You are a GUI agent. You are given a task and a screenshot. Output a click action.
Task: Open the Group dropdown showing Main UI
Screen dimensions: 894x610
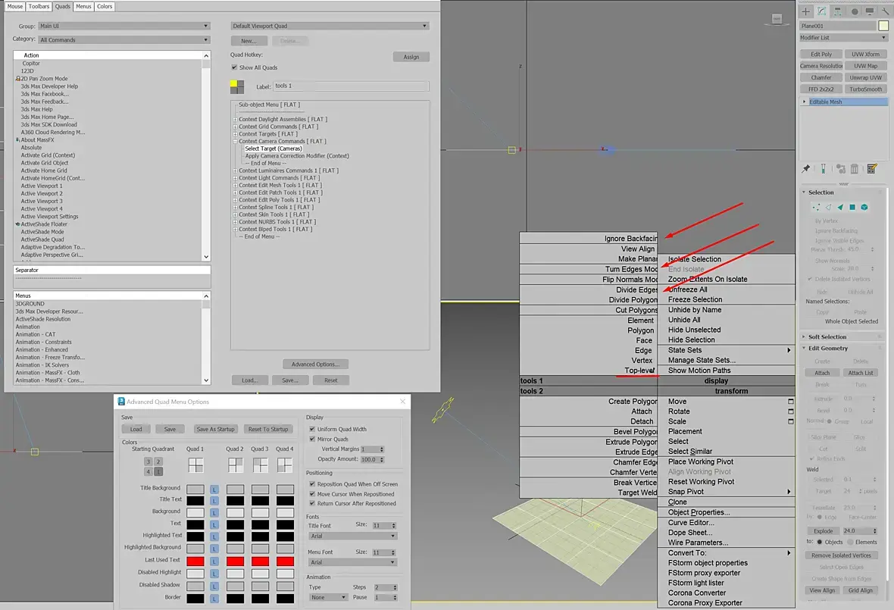pyautogui.click(x=124, y=27)
